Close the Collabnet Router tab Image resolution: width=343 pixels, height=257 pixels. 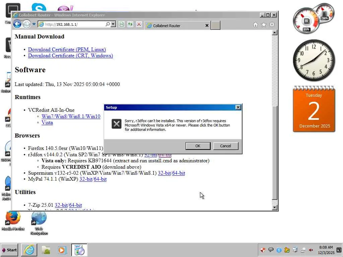[207, 25]
